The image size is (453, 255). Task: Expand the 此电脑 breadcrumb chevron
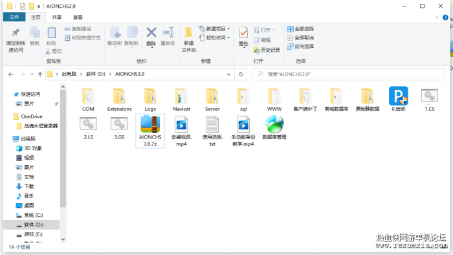[81, 74]
